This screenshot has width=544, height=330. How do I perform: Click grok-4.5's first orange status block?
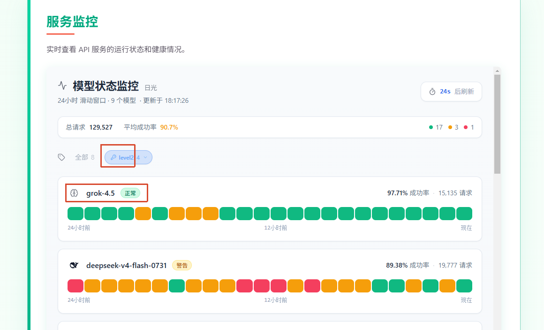coord(143,214)
